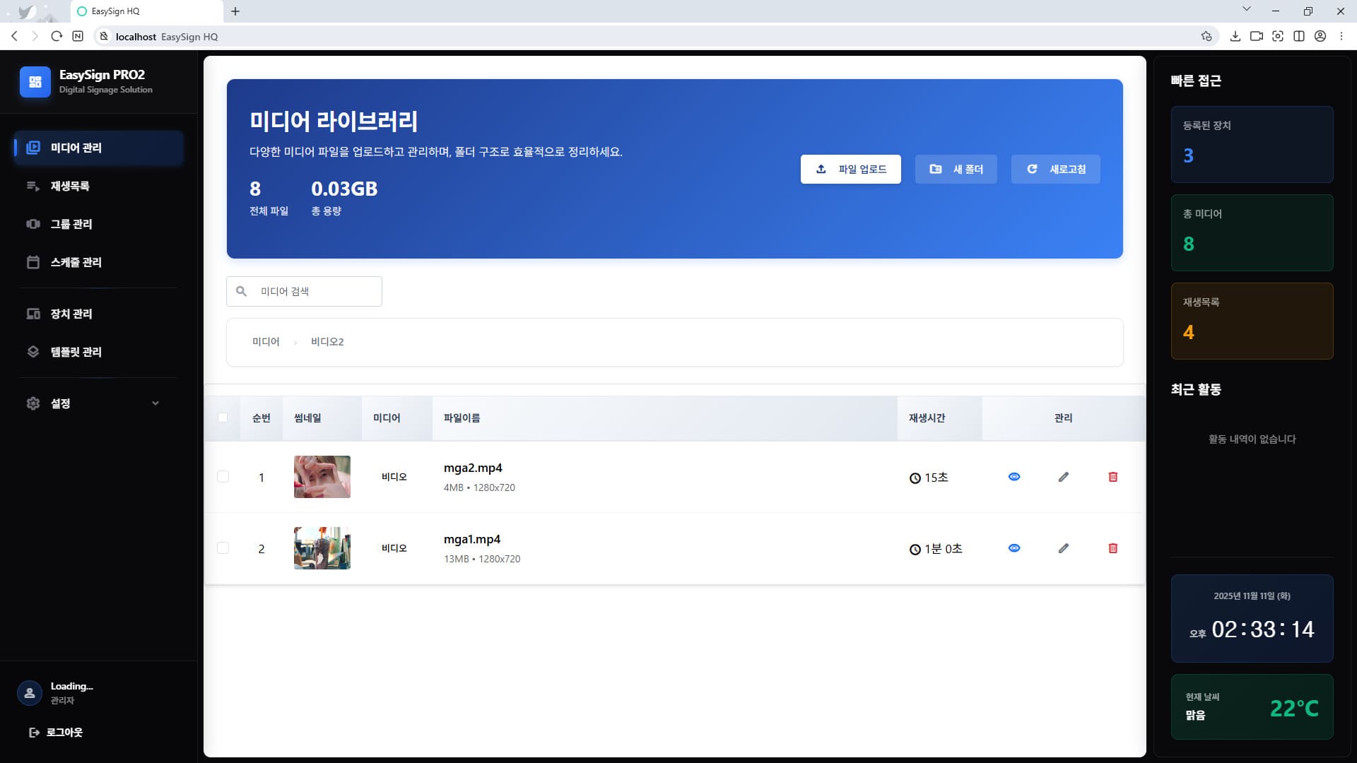The width and height of the screenshot is (1357, 763).
Task: Expand the browser profile menu
Action: 1320,36
